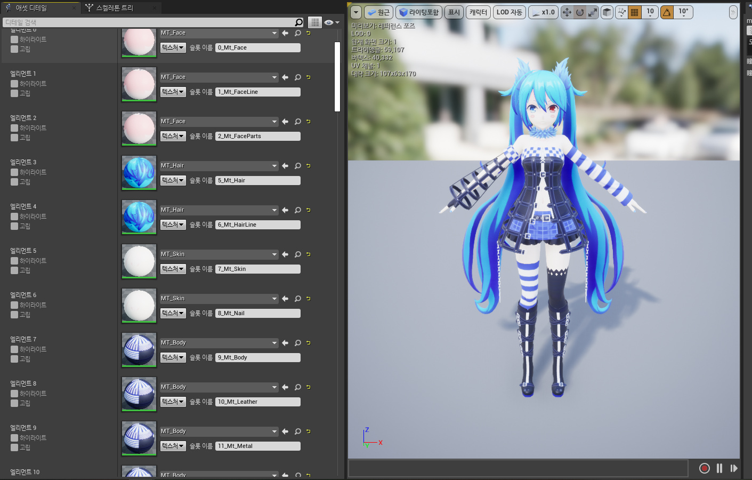This screenshot has height=480, width=752.
Task: Click the magnifier icon in details search
Action: point(299,22)
